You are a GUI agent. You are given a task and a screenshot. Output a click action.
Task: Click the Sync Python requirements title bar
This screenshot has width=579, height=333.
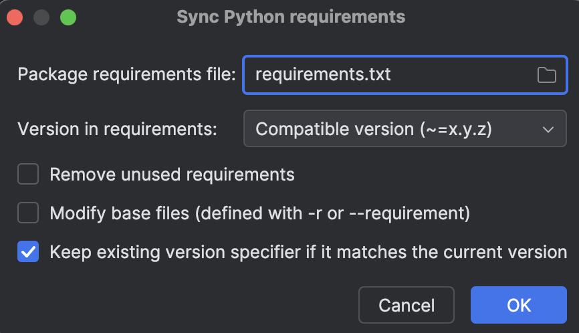(x=291, y=17)
